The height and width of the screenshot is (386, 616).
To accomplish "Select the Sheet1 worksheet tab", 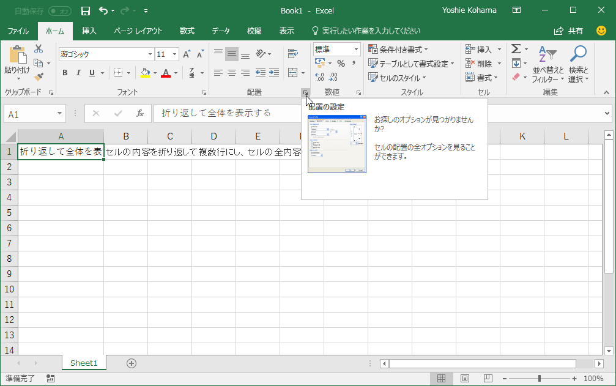I will click(84, 363).
